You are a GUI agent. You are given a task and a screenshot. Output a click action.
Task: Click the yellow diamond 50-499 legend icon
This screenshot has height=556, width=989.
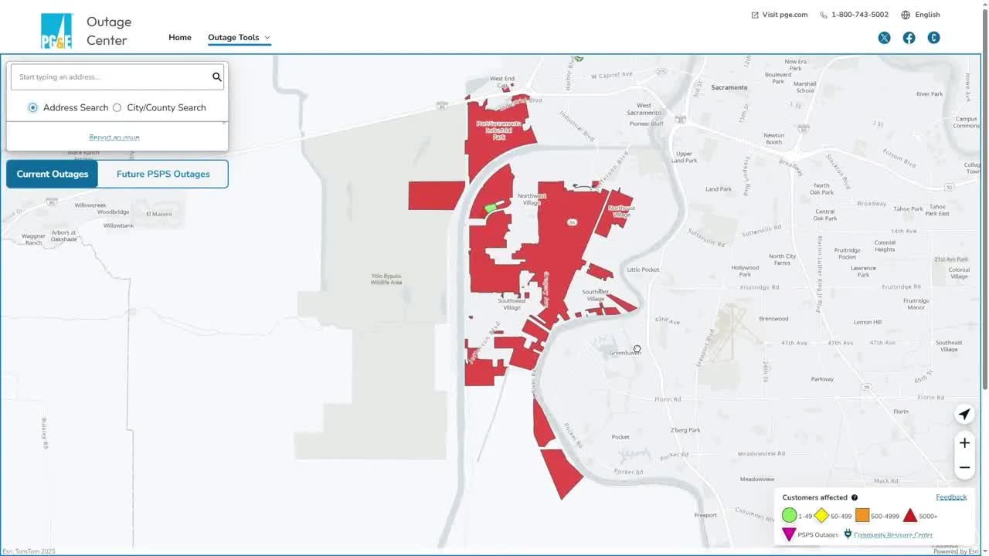pyautogui.click(x=821, y=515)
